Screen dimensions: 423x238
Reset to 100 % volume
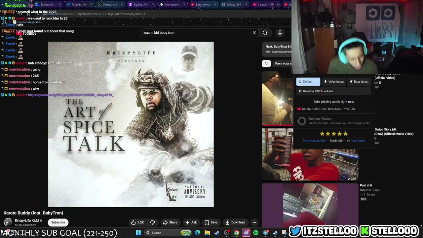pyautogui.click(x=334, y=91)
